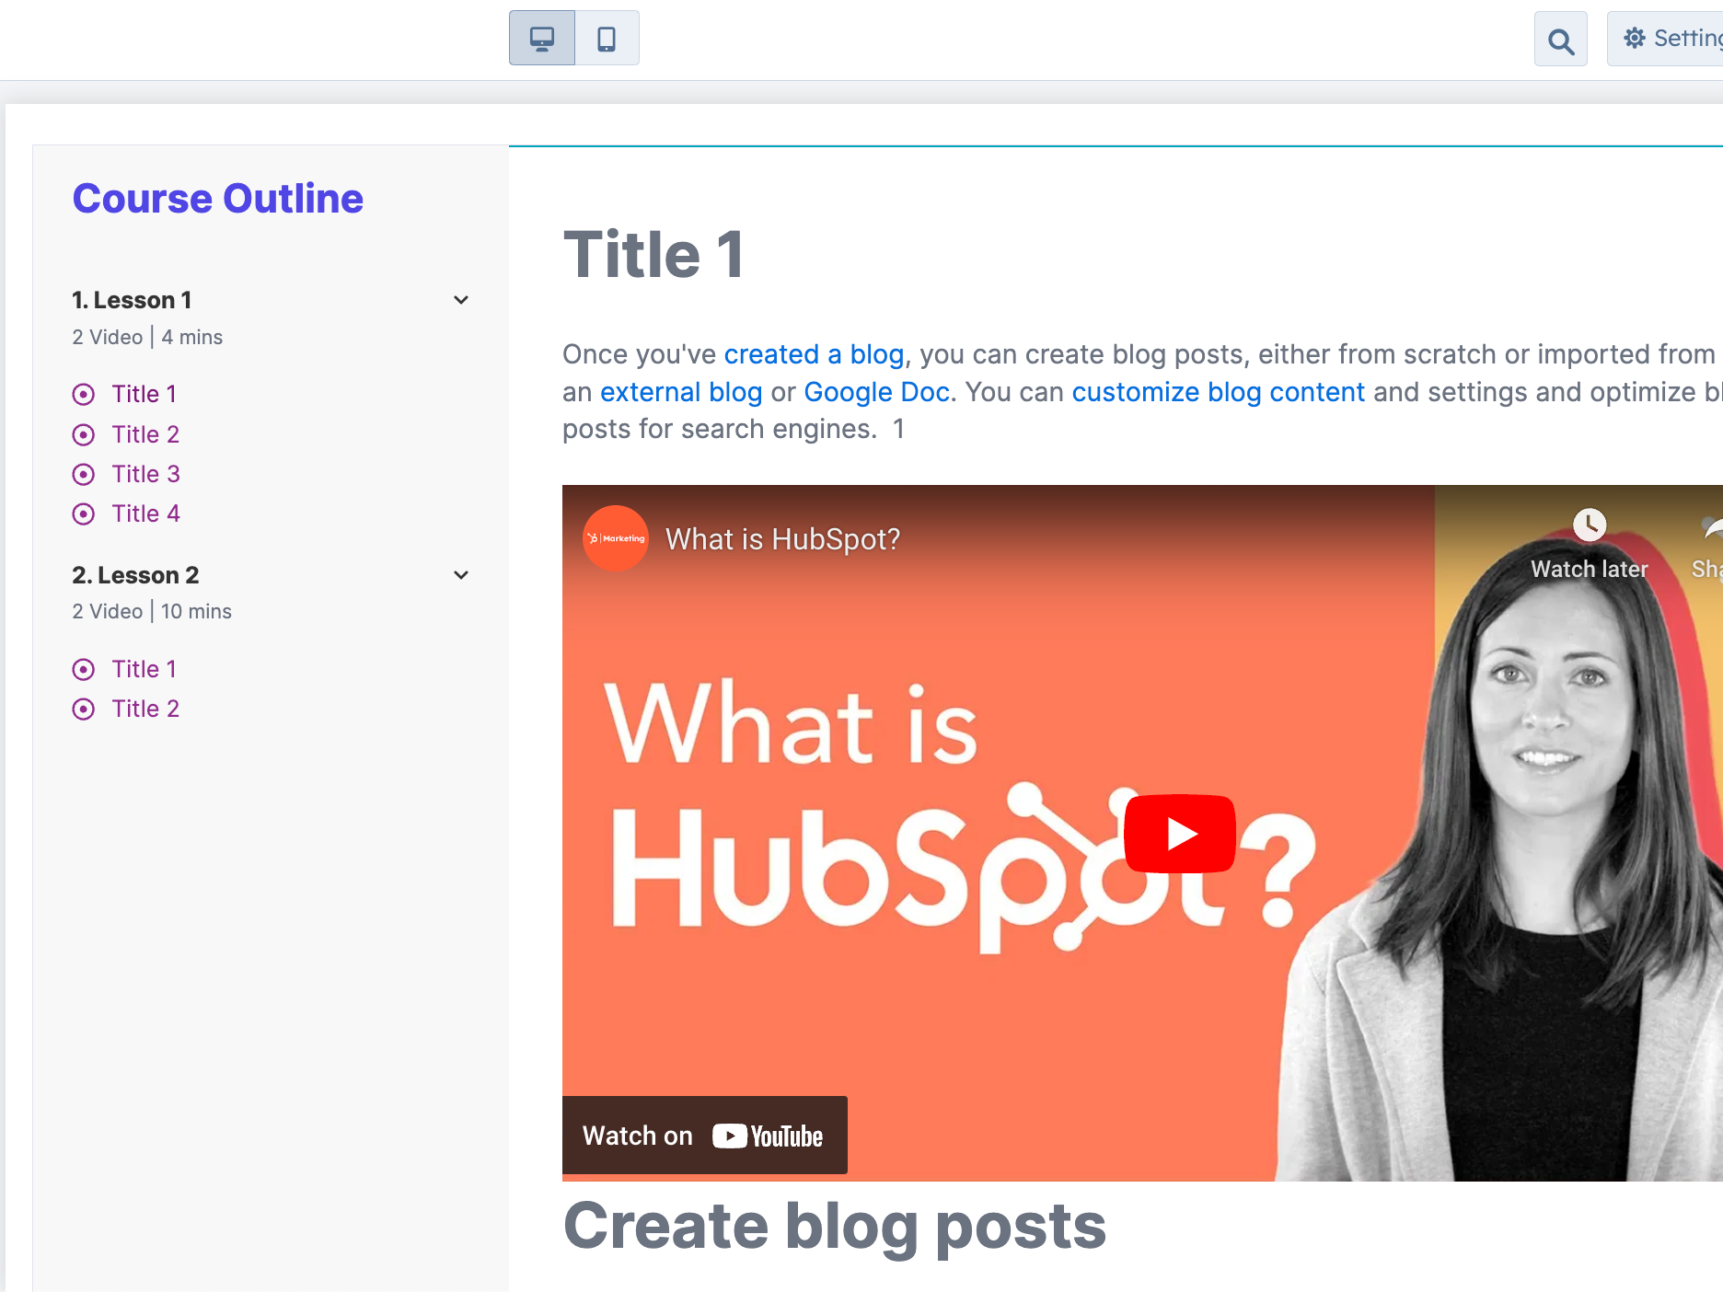Open the 'external blog' link
Screen dimensions: 1723x1292
[681, 392]
